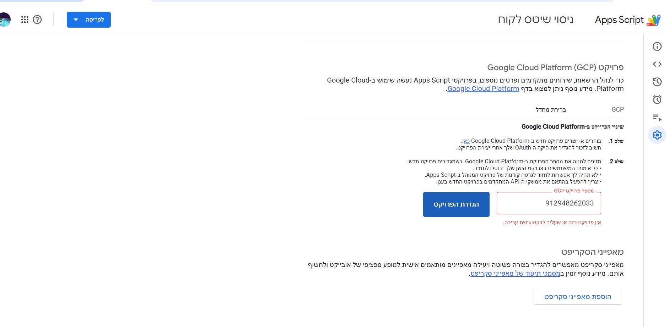The image size is (669, 327).
Task: Click the ברירת מחדל GCP value
Action: pyautogui.click(x=551, y=109)
